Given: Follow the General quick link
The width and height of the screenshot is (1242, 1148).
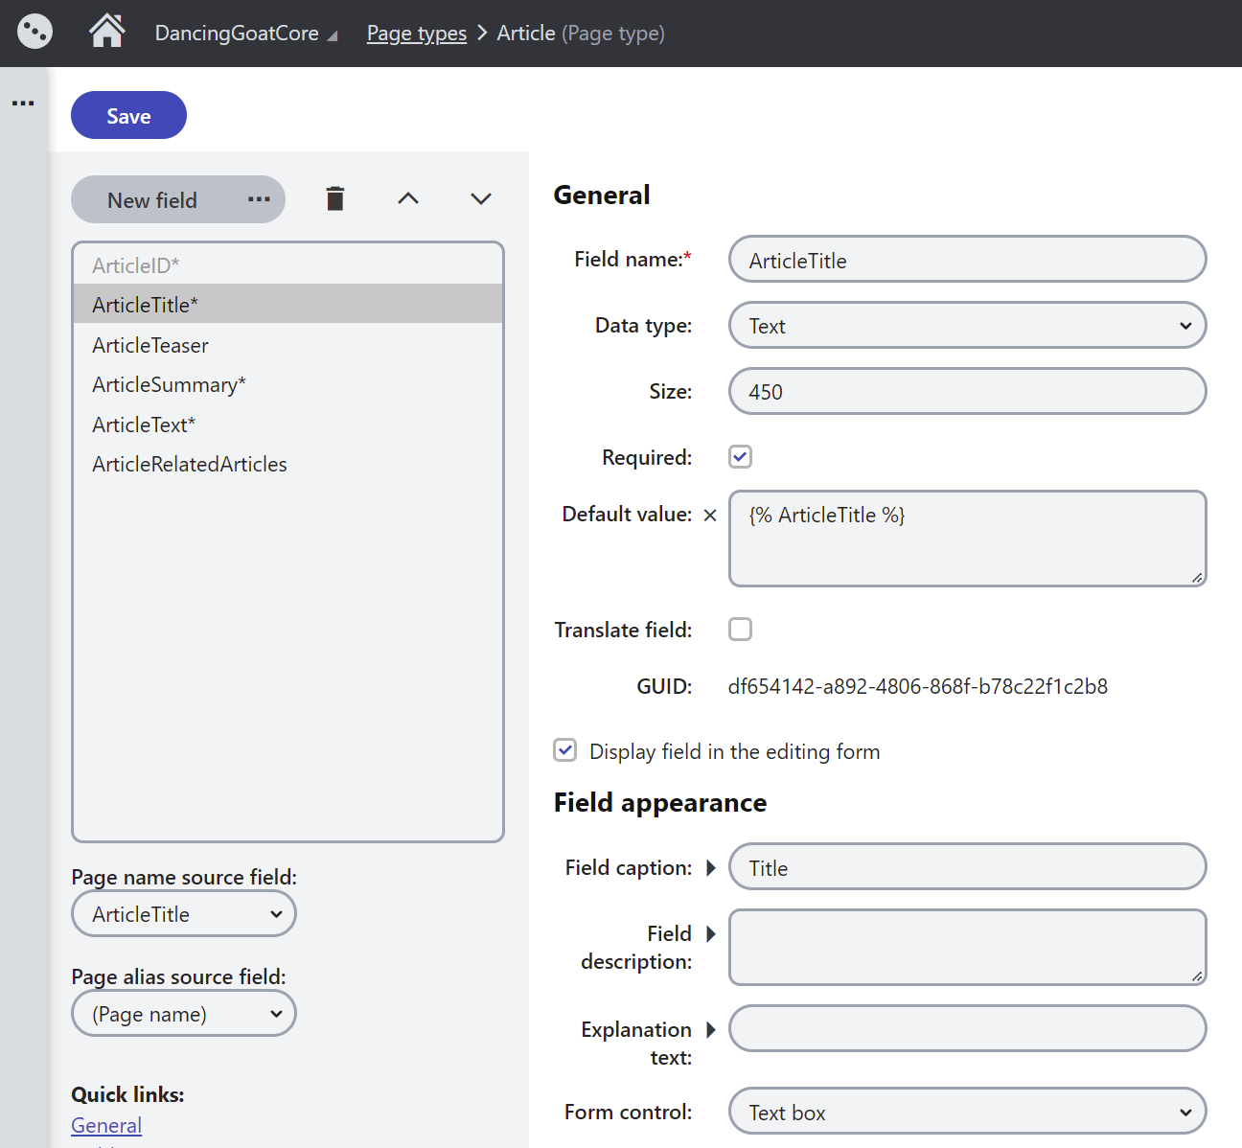Looking at the screenshot, I should click(x=106, y=1126).
